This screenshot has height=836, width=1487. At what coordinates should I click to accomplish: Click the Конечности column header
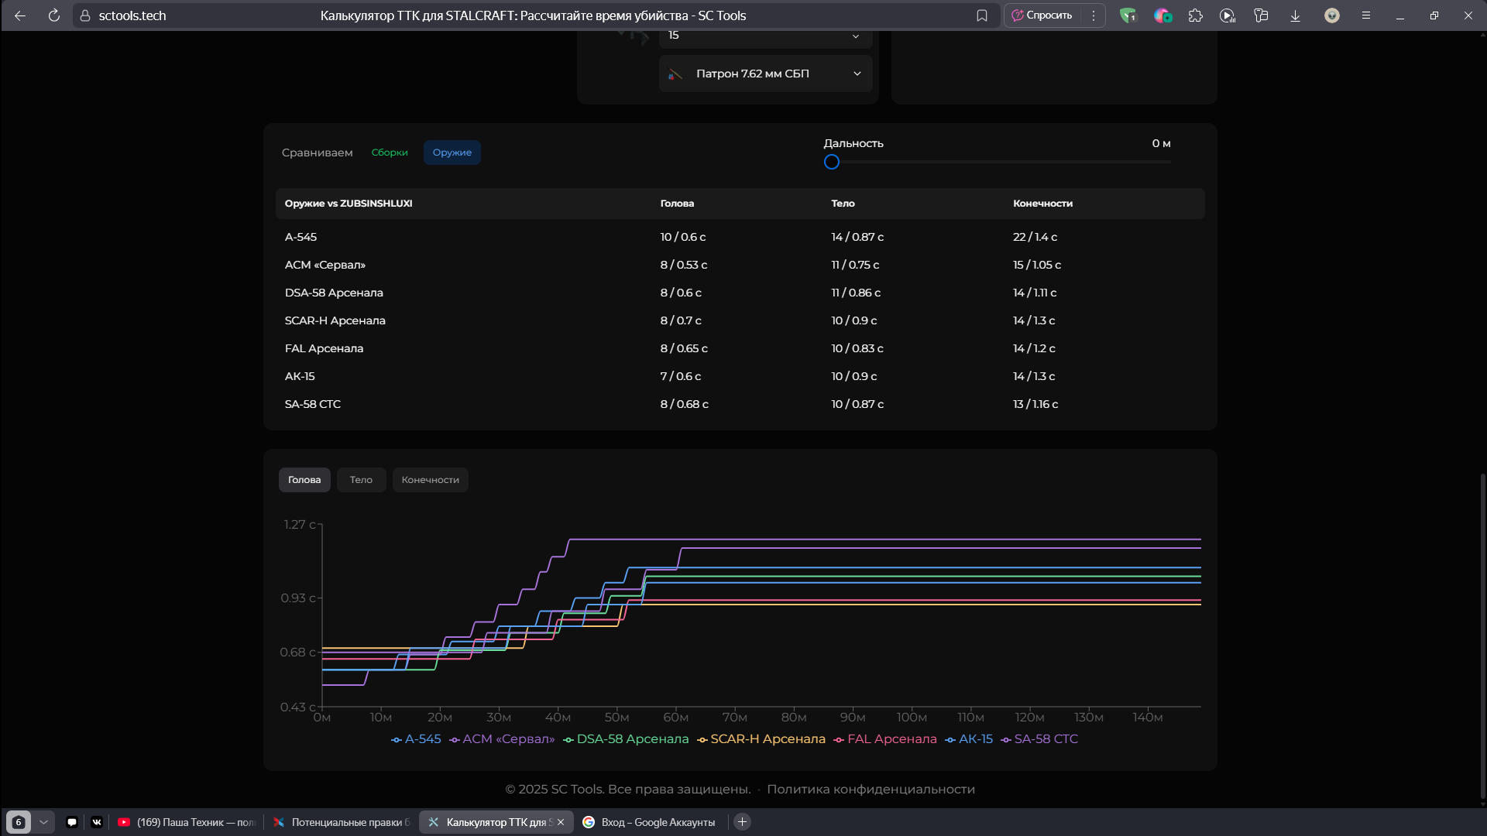click(1042, 204)
